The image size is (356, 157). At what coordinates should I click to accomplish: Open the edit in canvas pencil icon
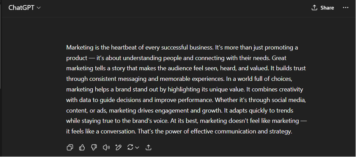tap(118, 147)
